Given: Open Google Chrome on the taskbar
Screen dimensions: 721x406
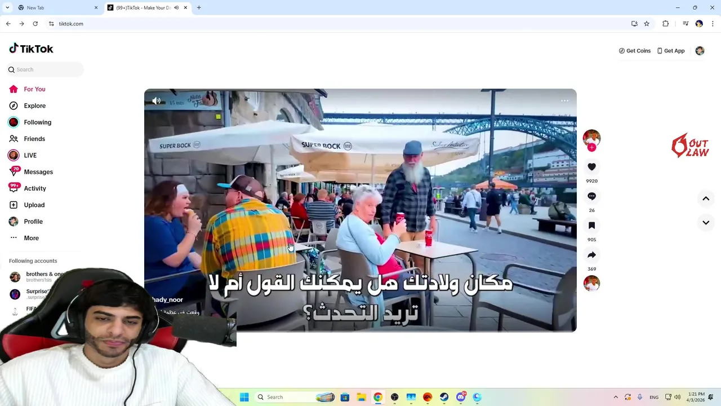Looking at the screenshot, I should [x=377, y=397].
